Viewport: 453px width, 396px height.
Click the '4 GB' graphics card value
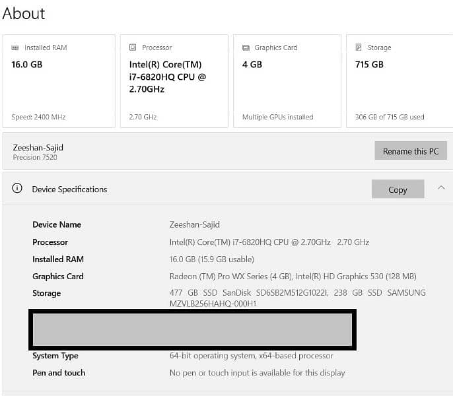252,65
